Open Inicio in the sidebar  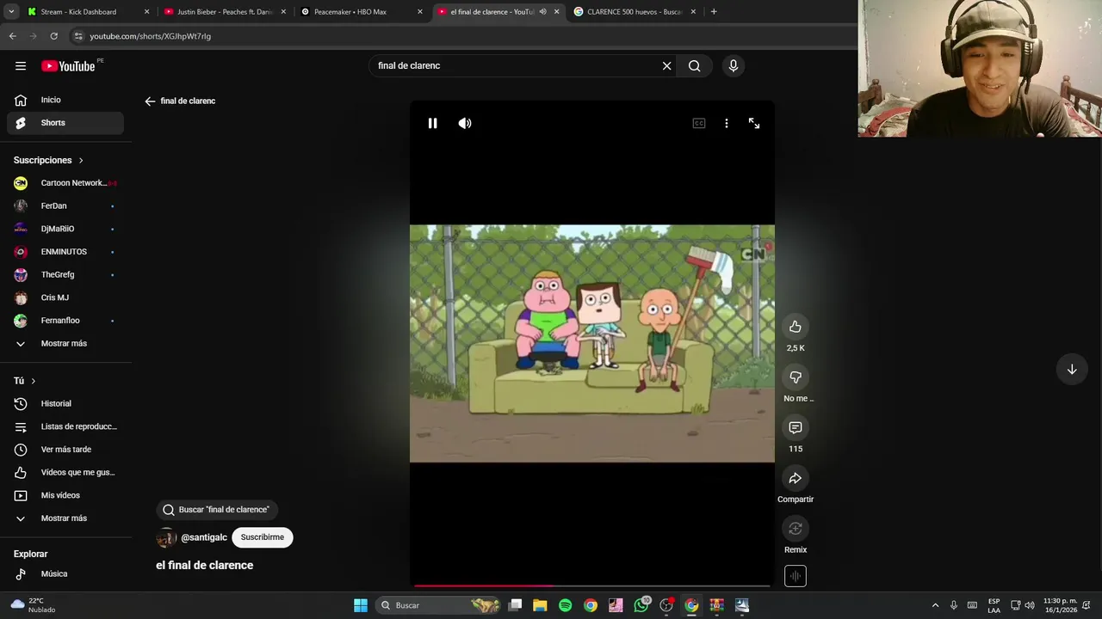[65, 100]
